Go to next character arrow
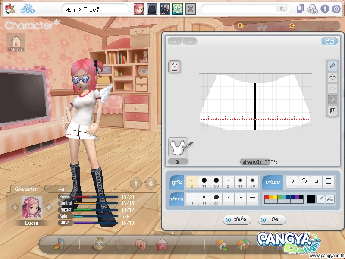The height and width of the screenshot is (259, 345). click(x=48, y=207)
